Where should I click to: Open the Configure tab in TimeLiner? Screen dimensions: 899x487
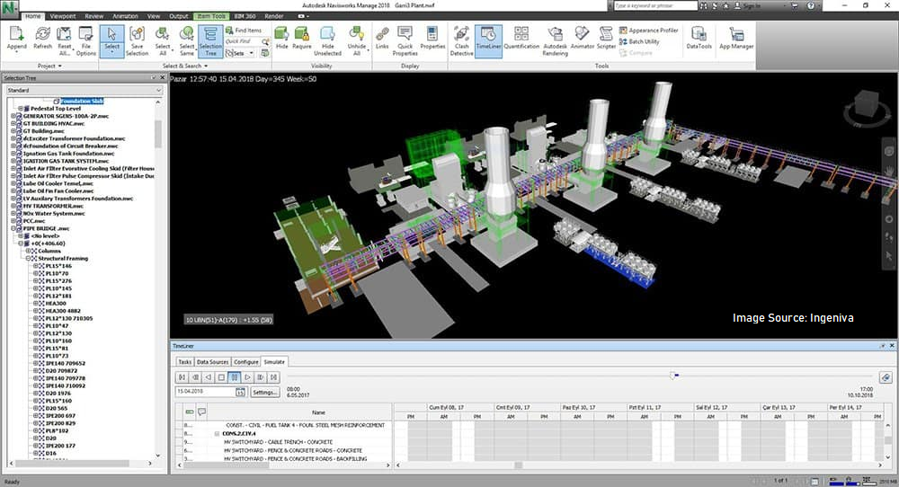pos(246,362)
